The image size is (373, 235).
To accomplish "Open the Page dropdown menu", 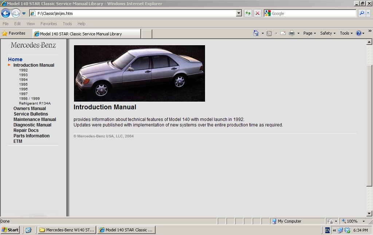I will 309,33.
